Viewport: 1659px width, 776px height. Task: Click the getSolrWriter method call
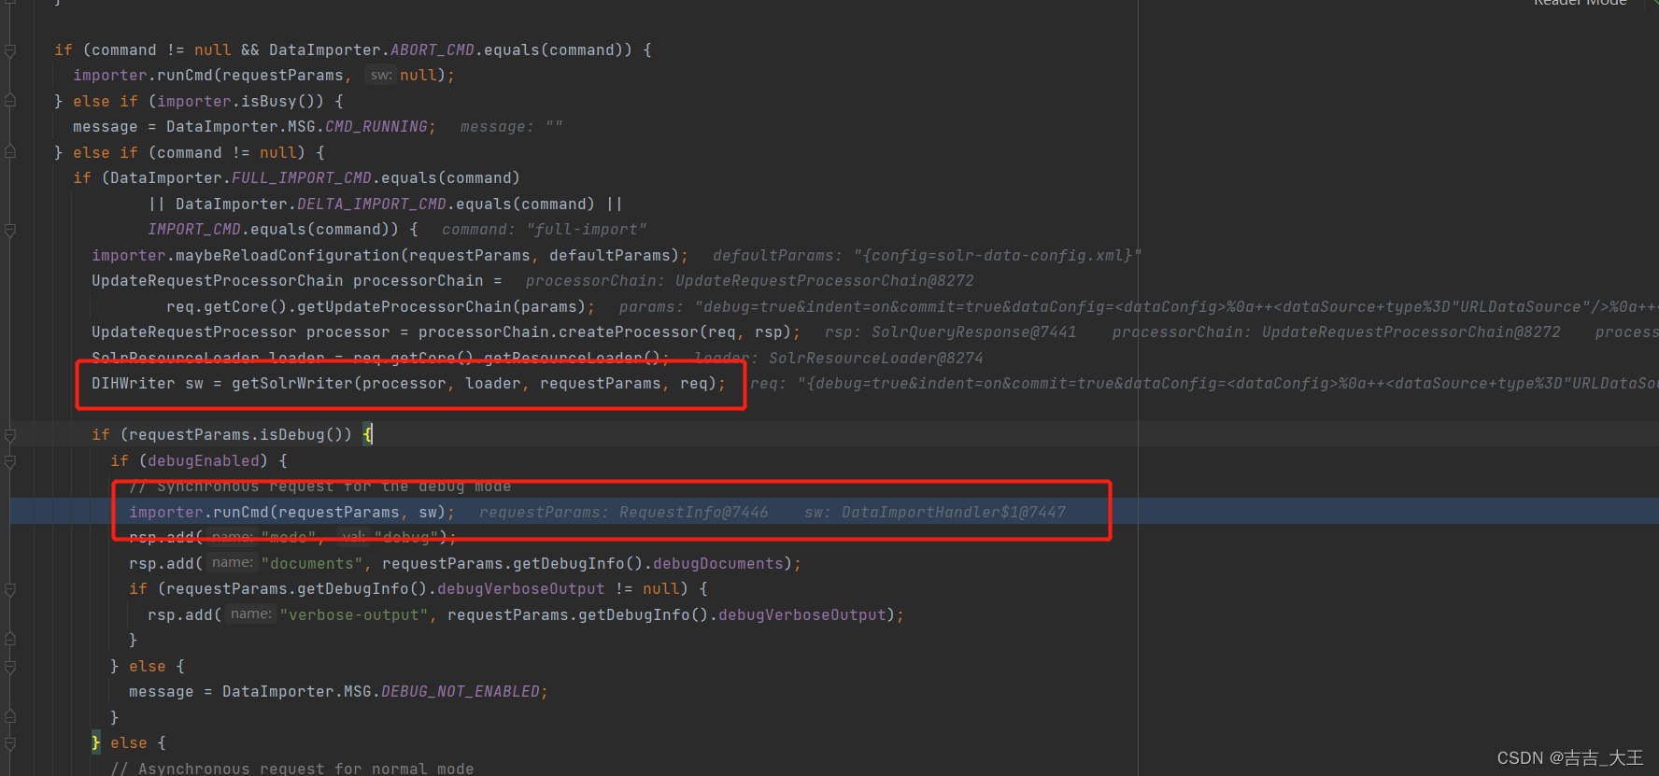tap(292, 384)
